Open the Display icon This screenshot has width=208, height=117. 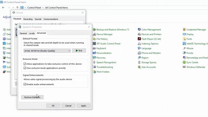point(184,34)
